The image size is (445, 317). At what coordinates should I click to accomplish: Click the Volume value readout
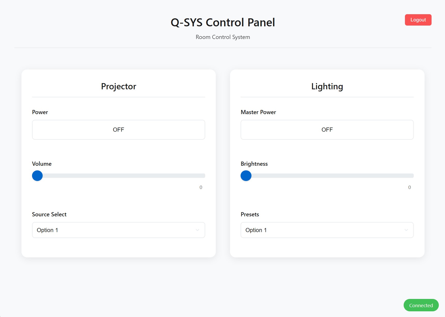coord(201,187)
